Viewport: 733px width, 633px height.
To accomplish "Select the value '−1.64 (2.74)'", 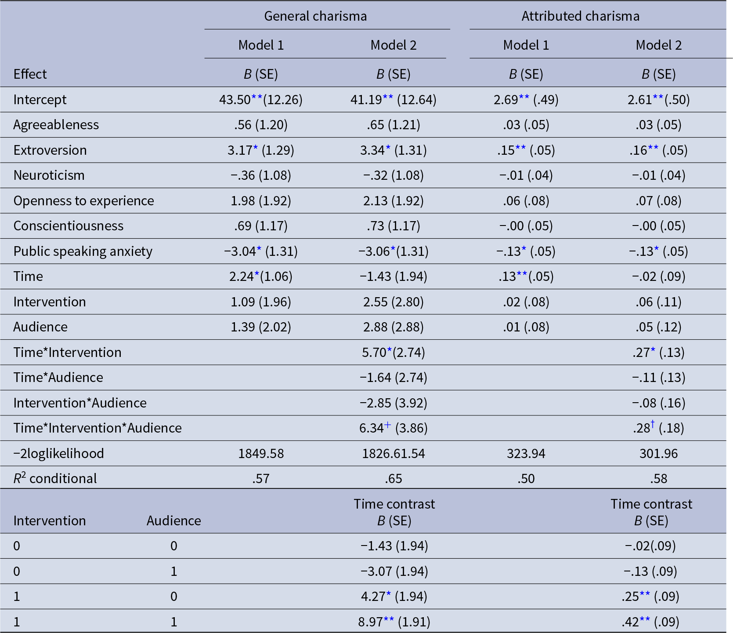I will point(394,378).
